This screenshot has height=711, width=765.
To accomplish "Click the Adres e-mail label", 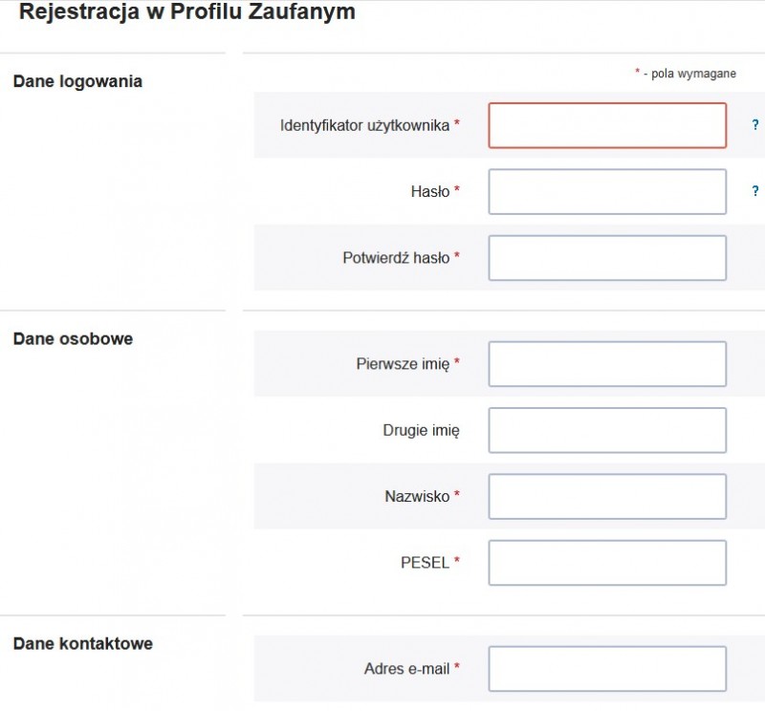I will point(406,669).
